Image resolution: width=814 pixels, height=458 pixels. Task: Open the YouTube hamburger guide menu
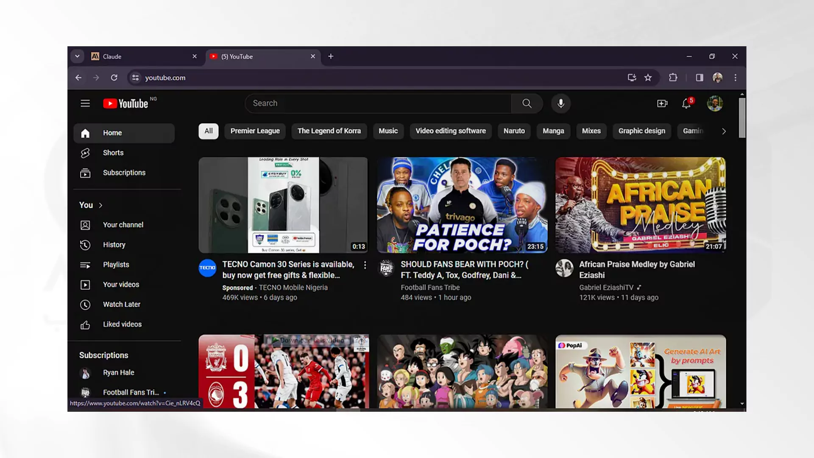85,103
